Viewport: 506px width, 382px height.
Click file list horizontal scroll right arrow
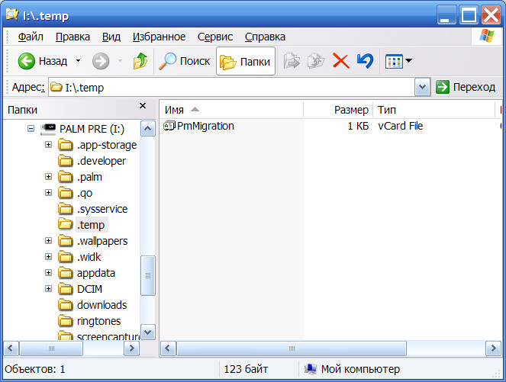point(494,348)
